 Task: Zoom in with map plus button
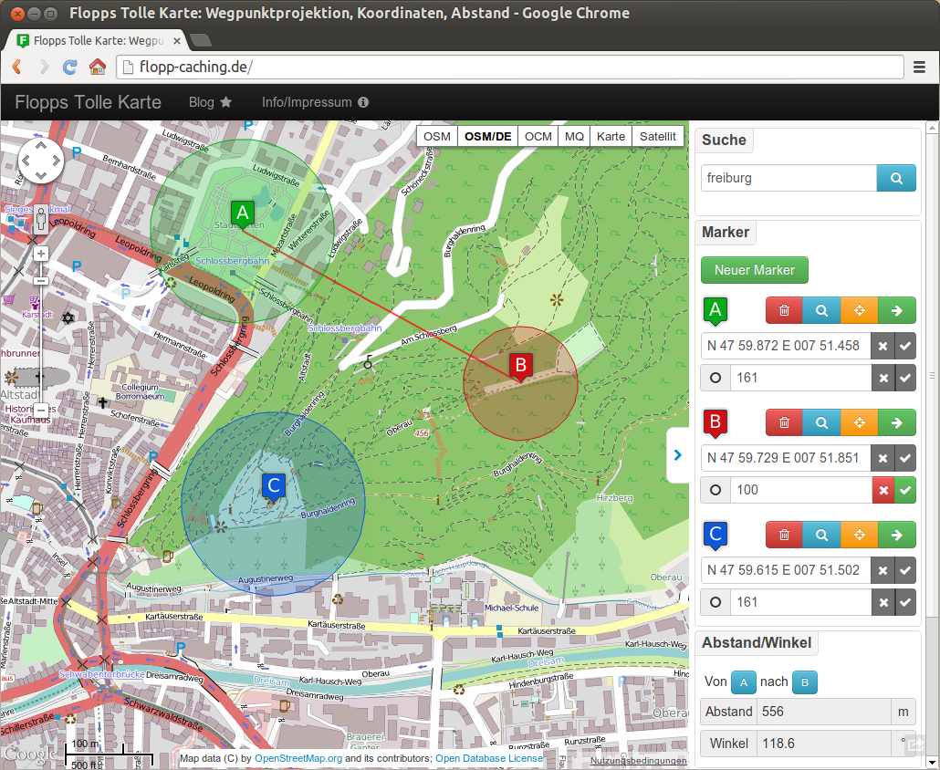point(41,254)
